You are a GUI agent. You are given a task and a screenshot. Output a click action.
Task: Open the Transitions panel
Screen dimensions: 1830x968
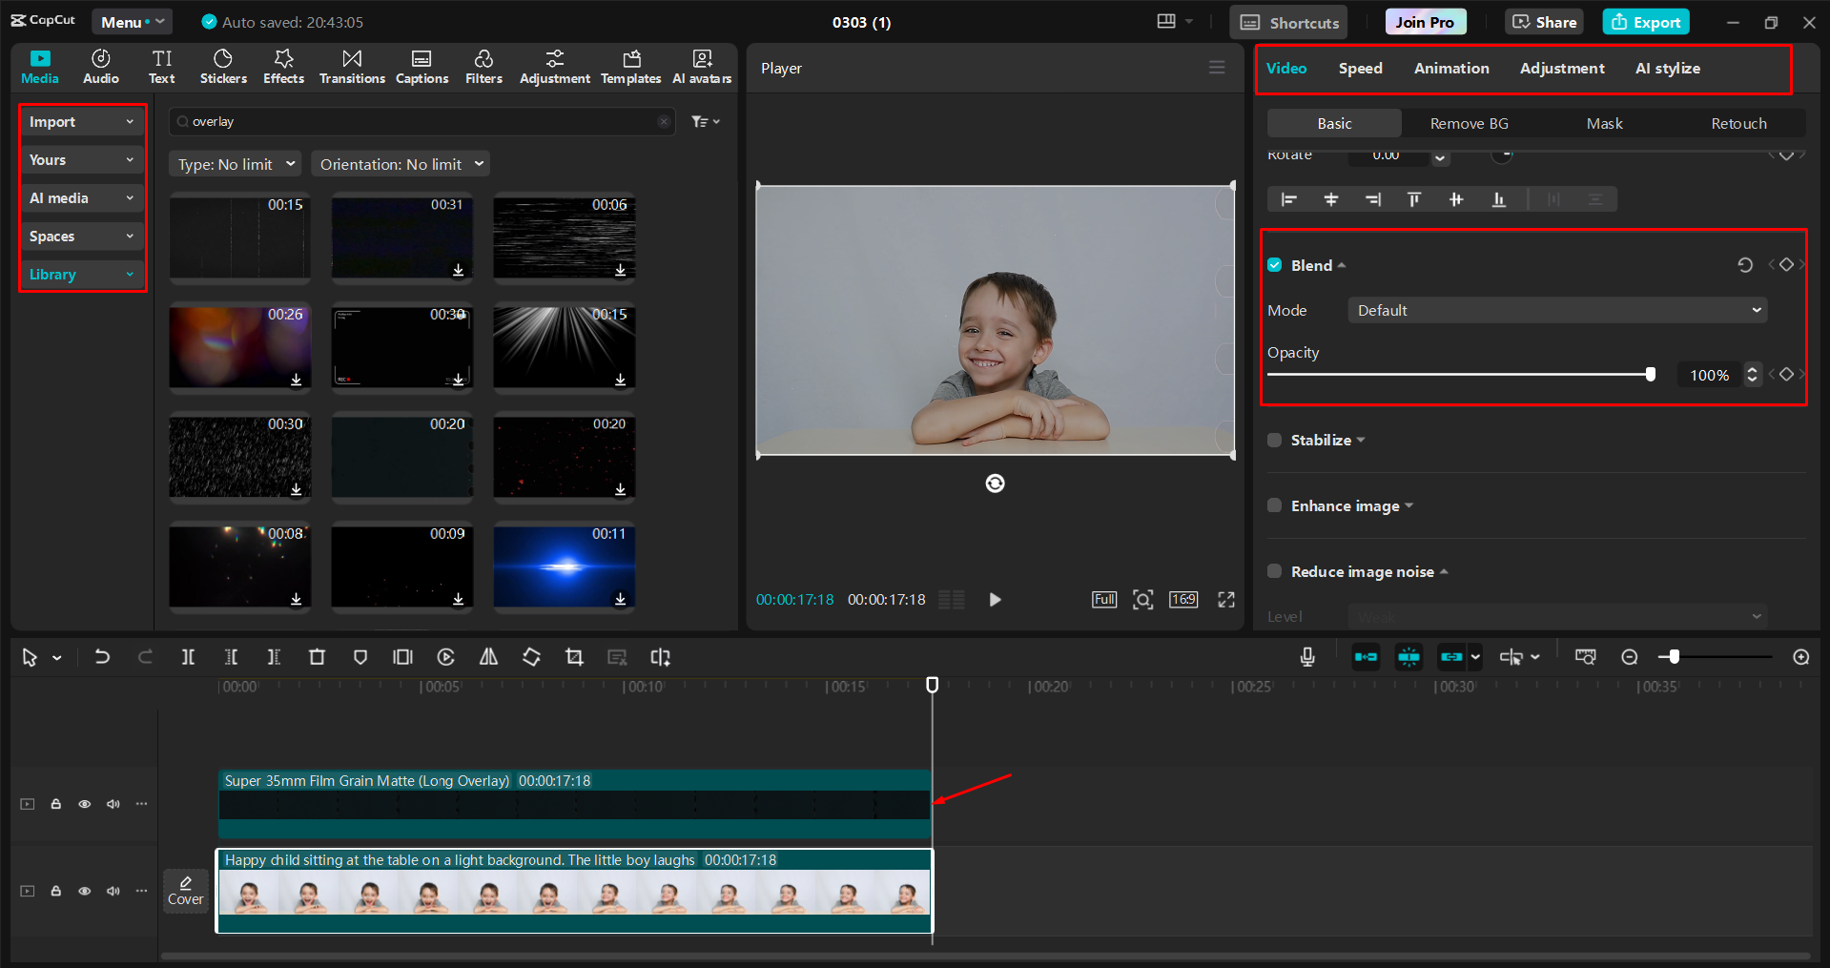[351, 67]
